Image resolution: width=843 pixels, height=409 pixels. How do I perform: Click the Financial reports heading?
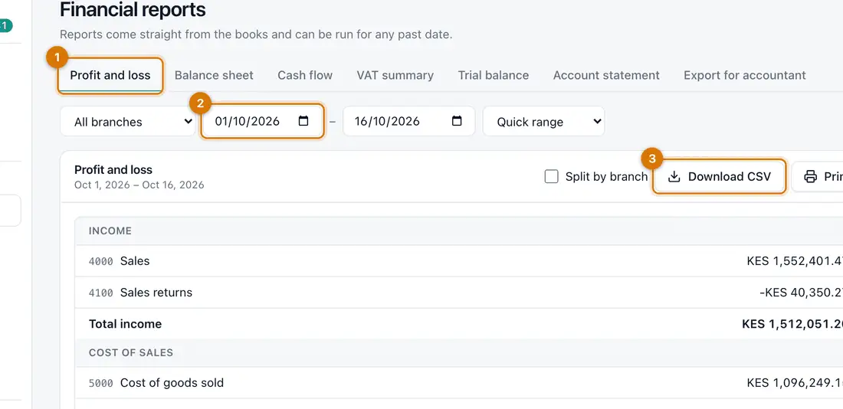[x=133, y=10]
